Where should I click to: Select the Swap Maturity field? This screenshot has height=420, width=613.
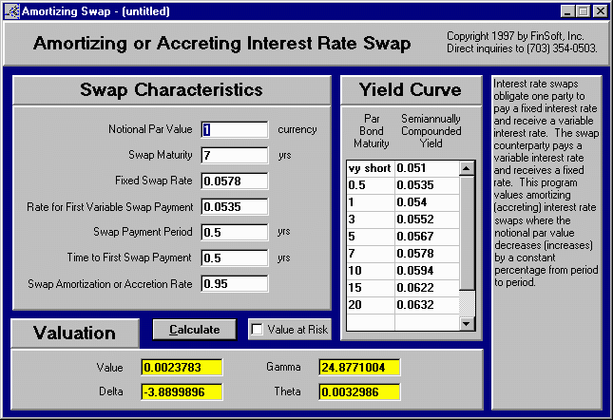coord(235,155)
